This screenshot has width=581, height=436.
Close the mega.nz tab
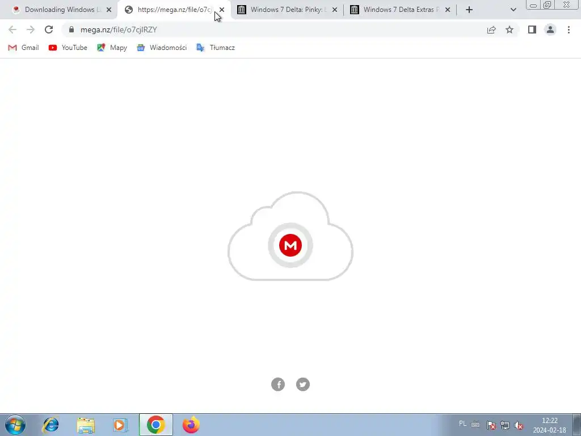click(x=222, y=10)
